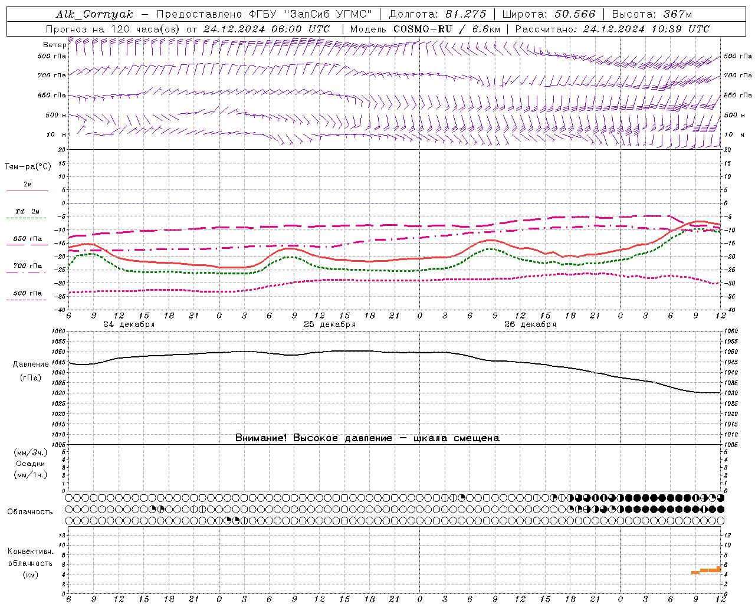Click the (мм/3ч.) precipitation unit label

31,453
